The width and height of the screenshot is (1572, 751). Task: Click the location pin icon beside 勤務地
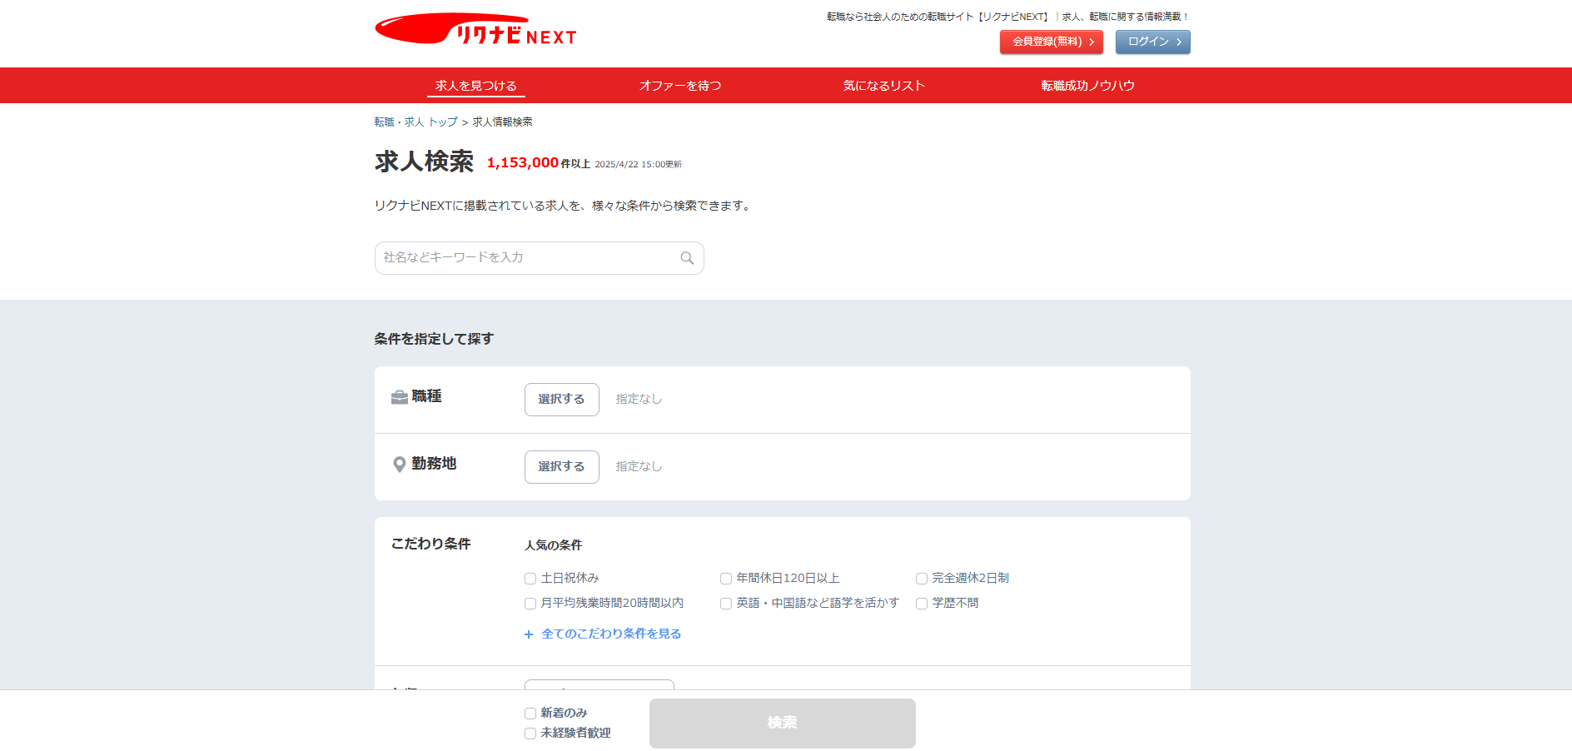tap(400, 465)
